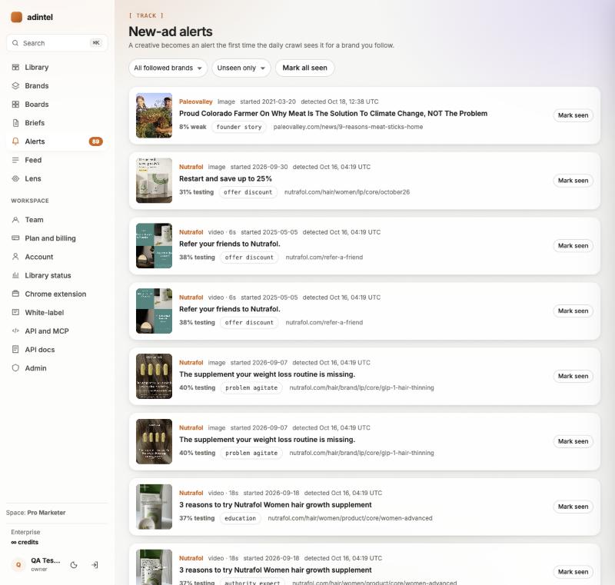Click the Briefs document icon
615x585 pixels.
point(15,123)
